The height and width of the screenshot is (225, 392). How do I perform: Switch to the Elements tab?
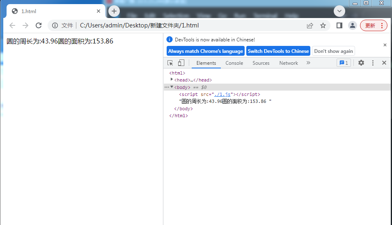[206, 63]
